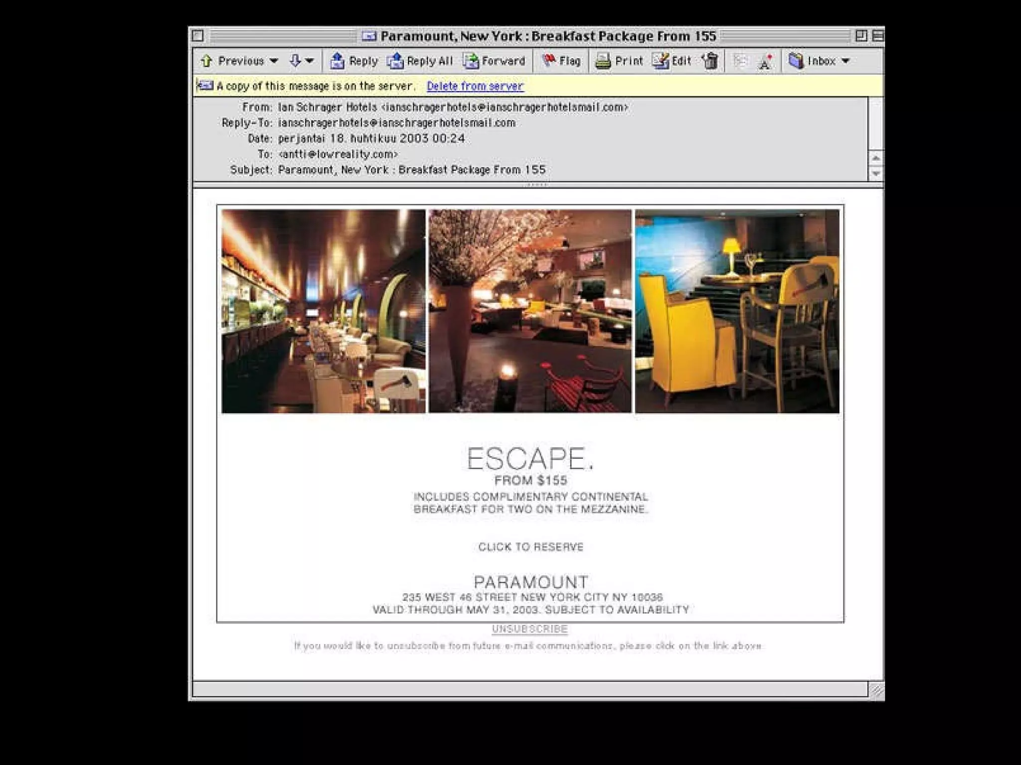Delete message with trash icon
This screenshot has height=765, width=1021.
click(710, 61)
